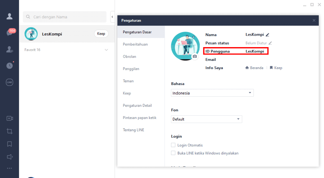Focus the Cari dengan Nama search field
This screenshot has height=178, width=324.
(65, 17)
